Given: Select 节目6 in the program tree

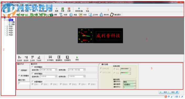Looking at the screenshot, I should click(11, 35).
